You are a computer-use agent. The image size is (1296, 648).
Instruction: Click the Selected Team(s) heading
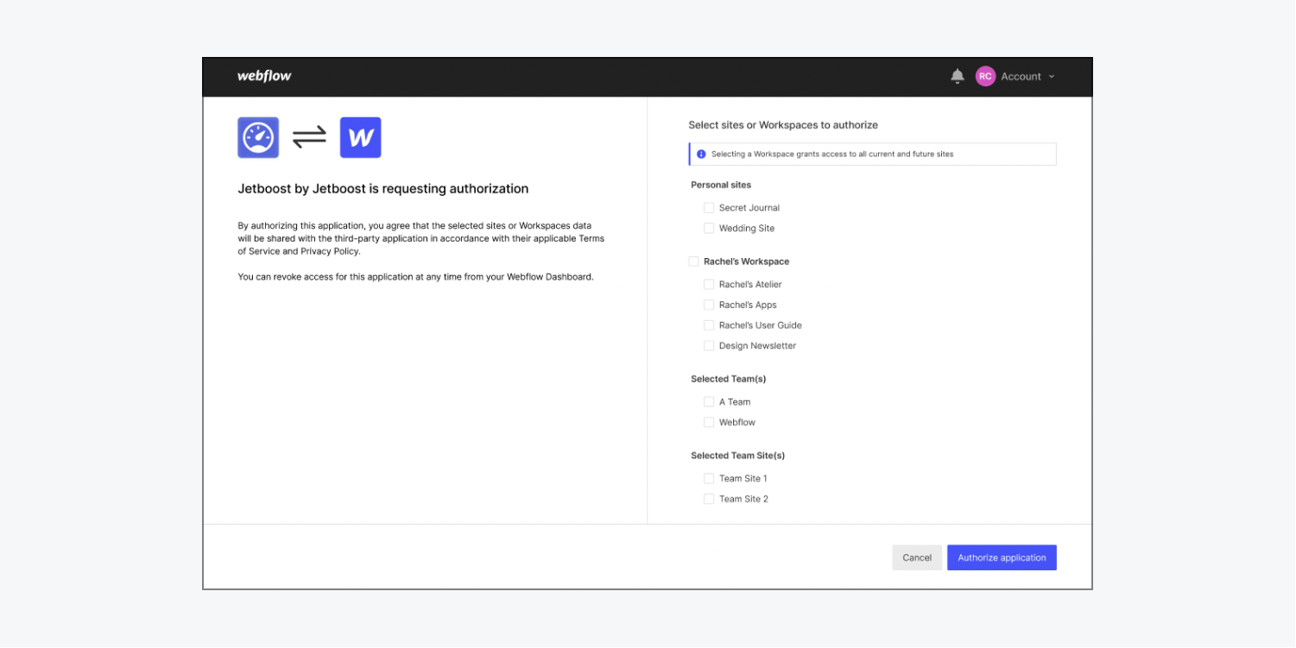click(x=729, y=379)
